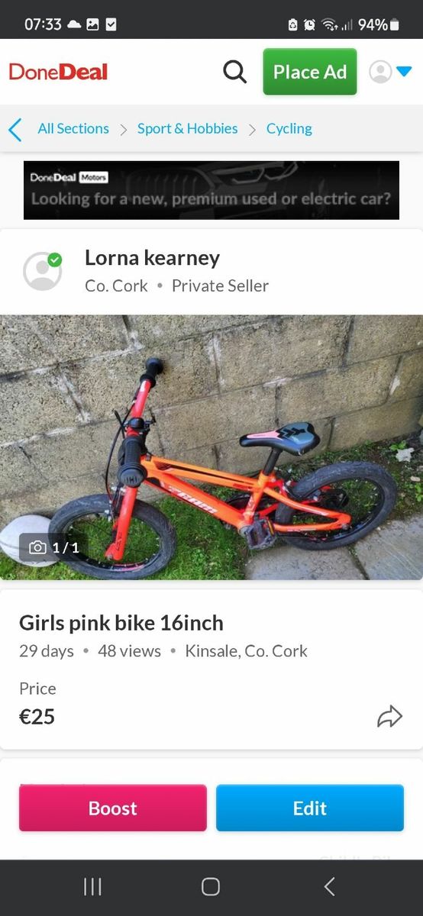Expand the account dropdown arrow

pyautogui.click(x=404, y=72)
